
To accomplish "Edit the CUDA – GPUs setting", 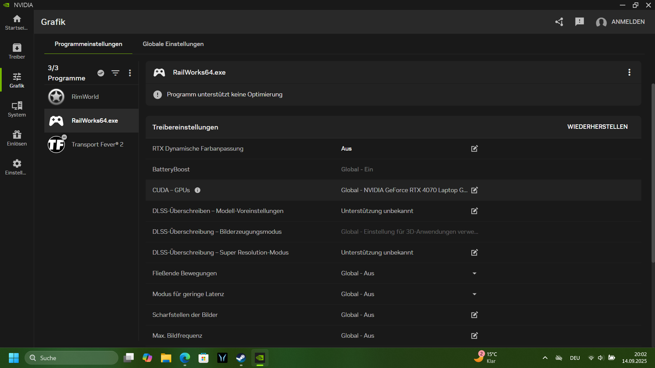I will pos(474,190).
